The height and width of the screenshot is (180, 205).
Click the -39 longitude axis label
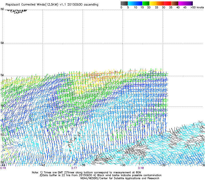83,165
